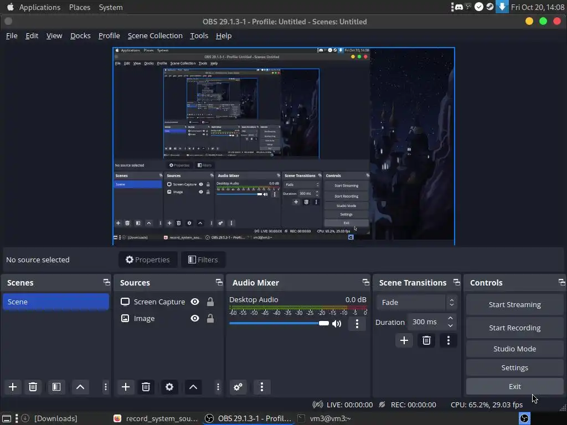Move source up with arrow icon
Viewport: 567px width, 425px height.
[x=193, y=387]
